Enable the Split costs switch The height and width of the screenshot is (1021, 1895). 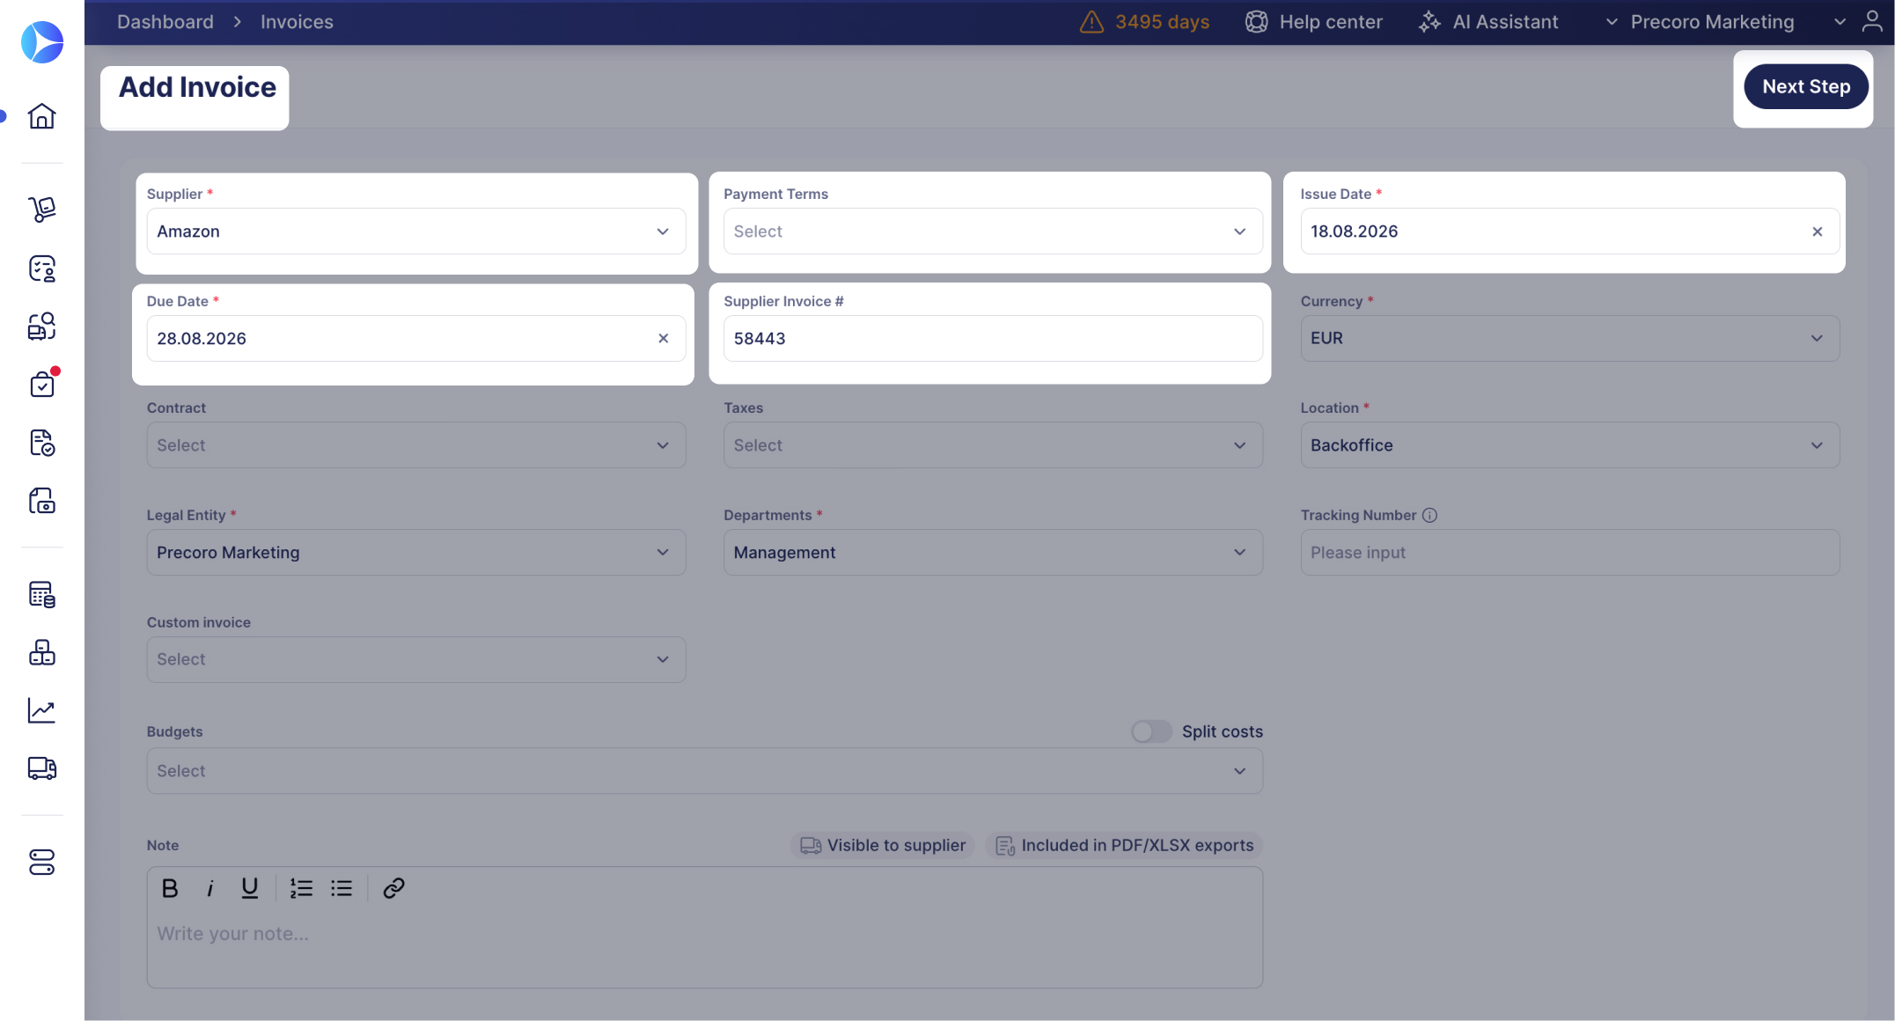point(1151,731)
